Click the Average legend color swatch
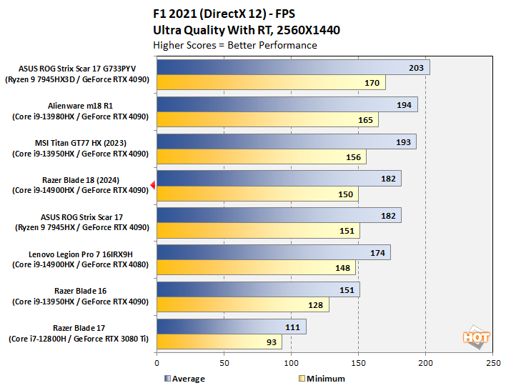Viewport: 506px width, 388px height. coord(167,378)
